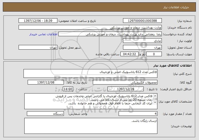Click the تاریخ نیاز به کالا field 1397/12/08
The image size is (199, 140).
click(x=46, y=82)
